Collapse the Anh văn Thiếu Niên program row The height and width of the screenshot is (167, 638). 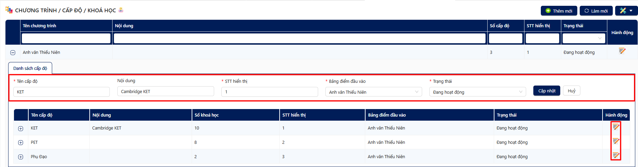[13, 52]
